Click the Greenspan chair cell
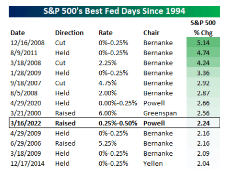 [x=160, y=113]
